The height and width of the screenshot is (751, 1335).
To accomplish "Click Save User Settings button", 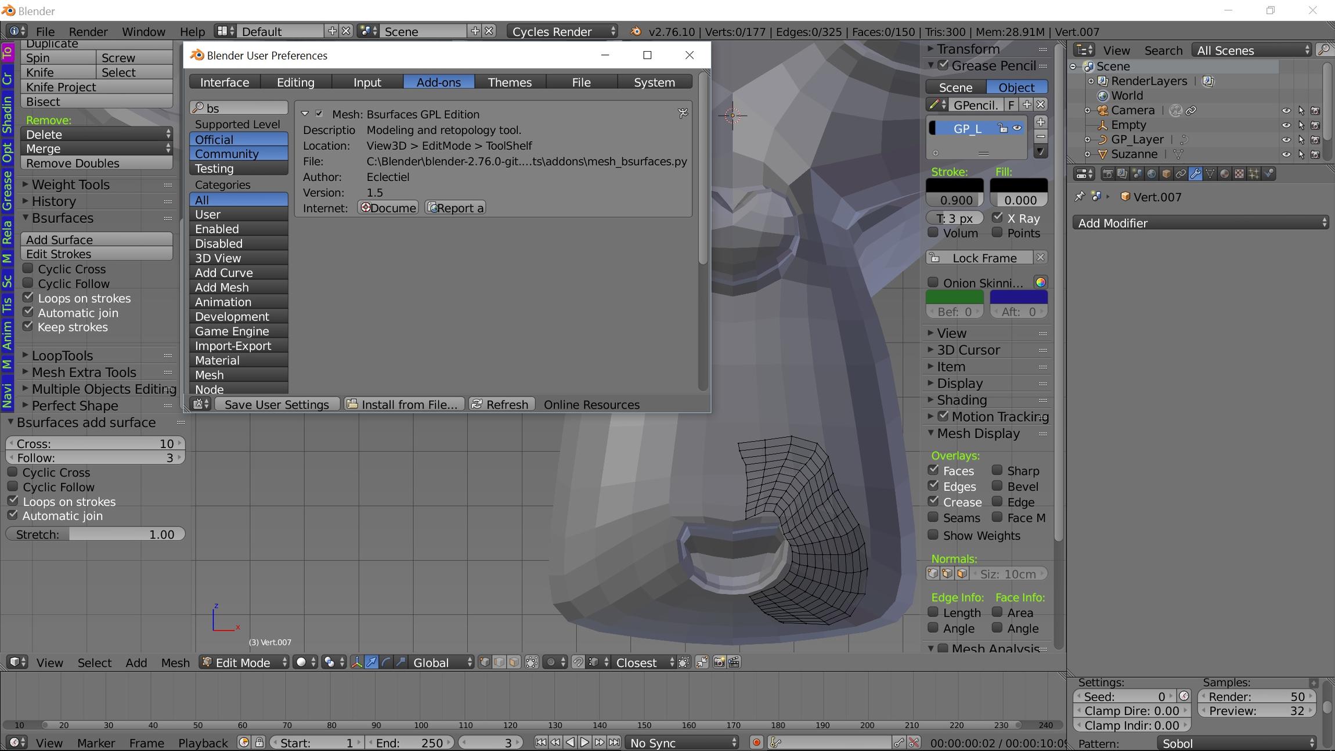I will [x=277, y=404].
